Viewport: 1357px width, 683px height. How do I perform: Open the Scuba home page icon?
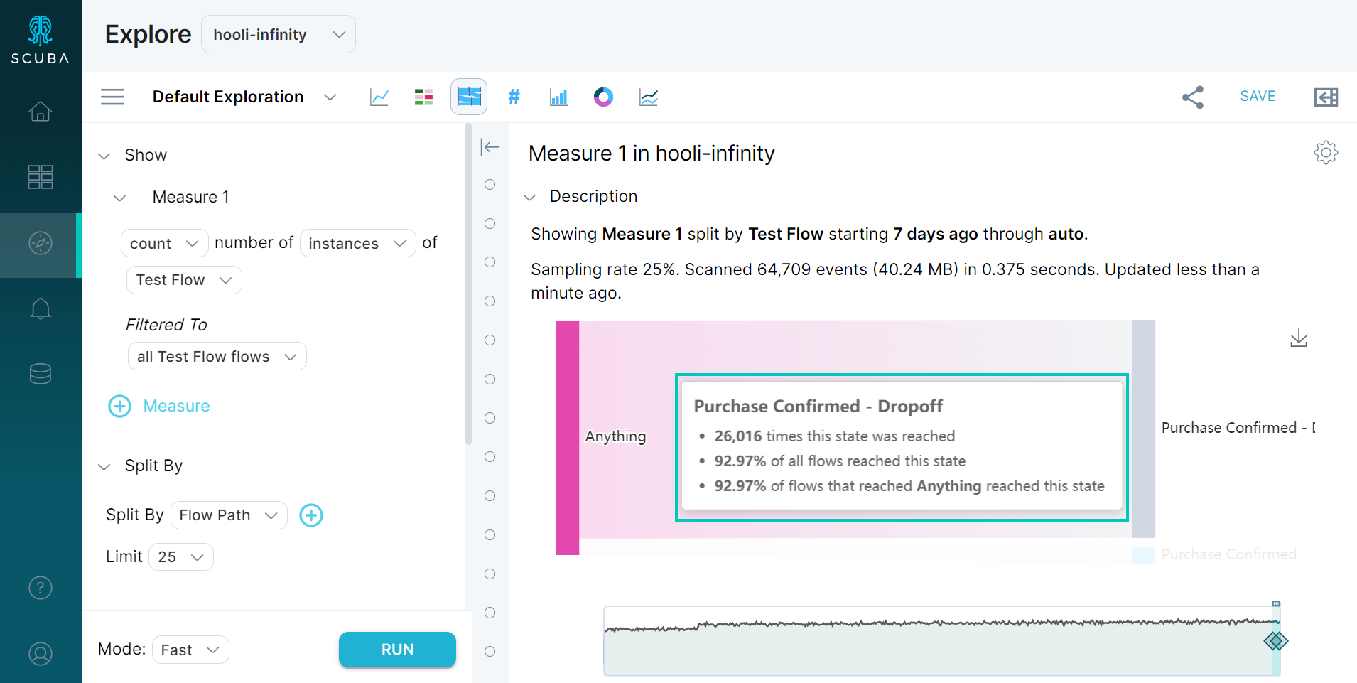40,111
